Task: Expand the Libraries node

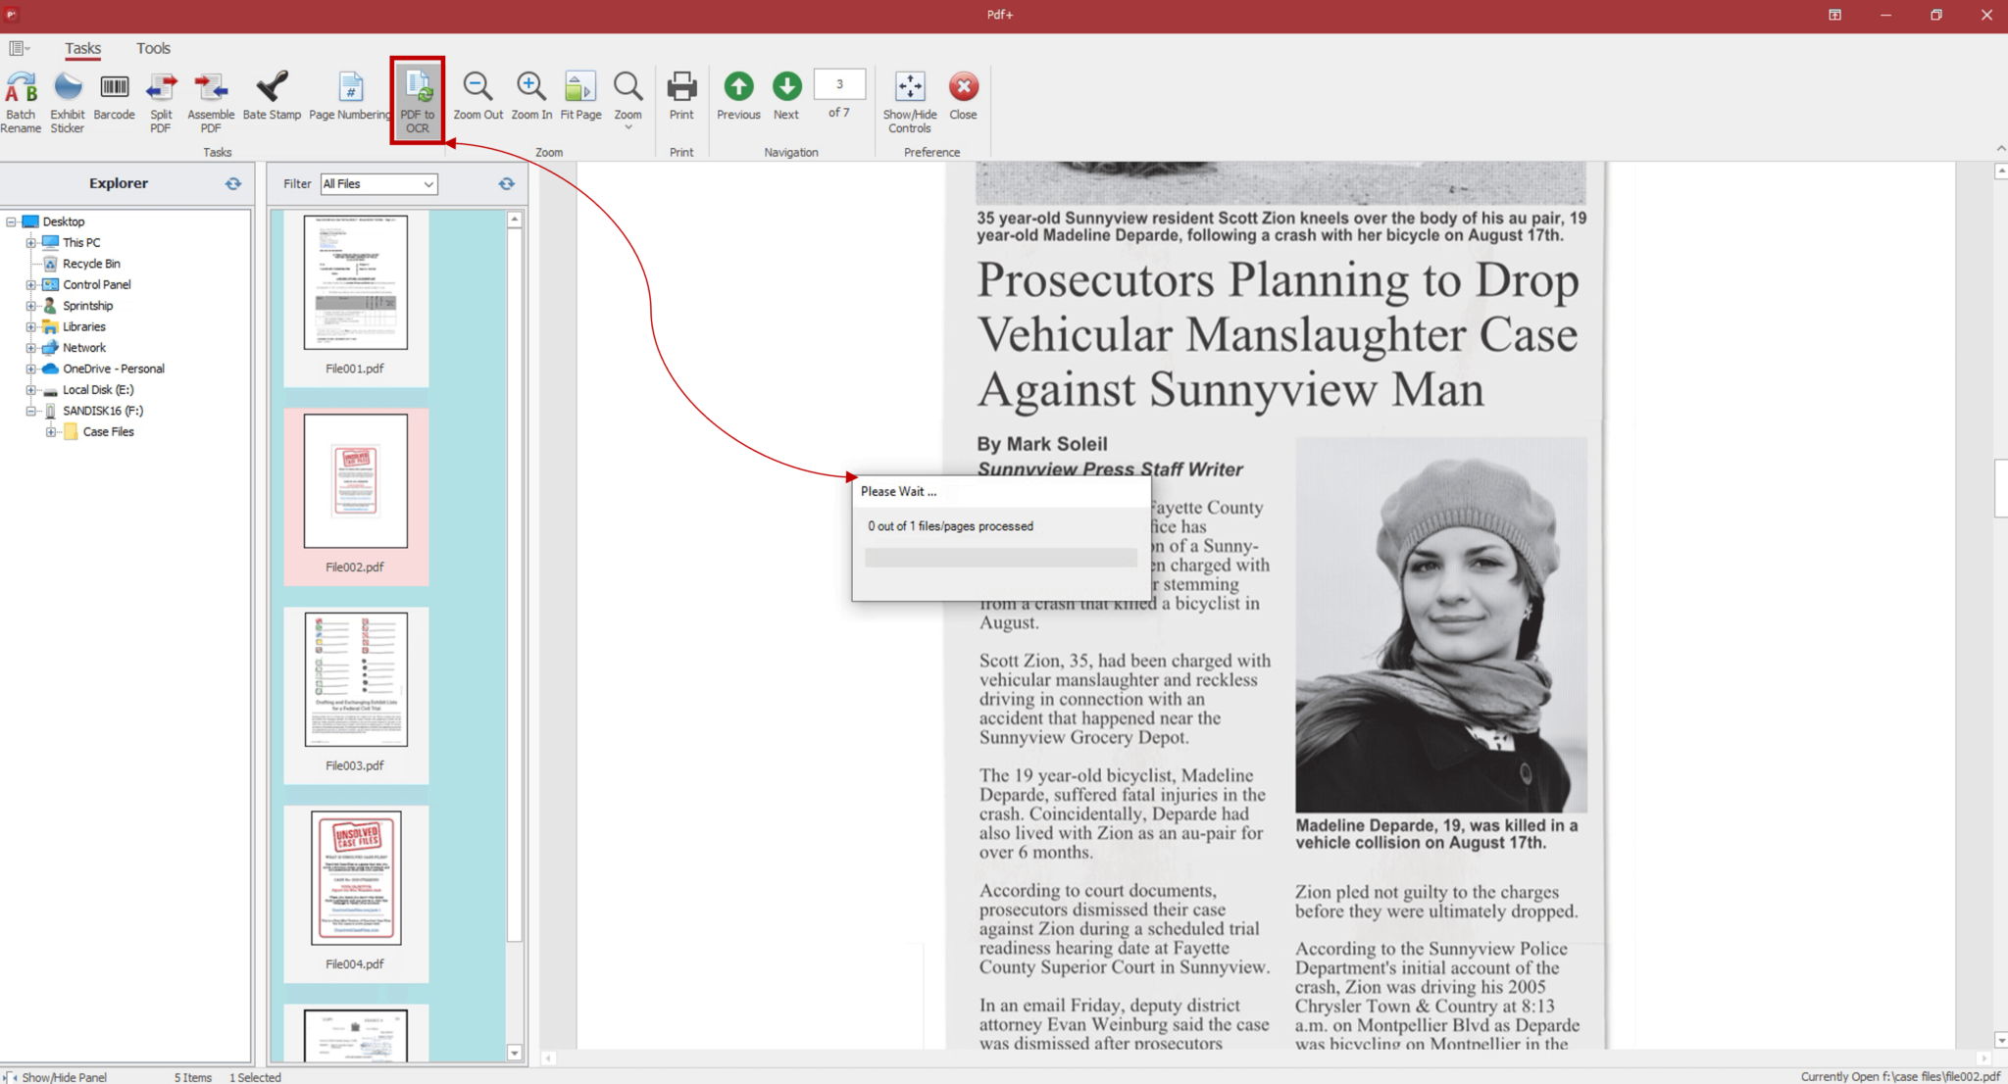Action: point(30,326)
